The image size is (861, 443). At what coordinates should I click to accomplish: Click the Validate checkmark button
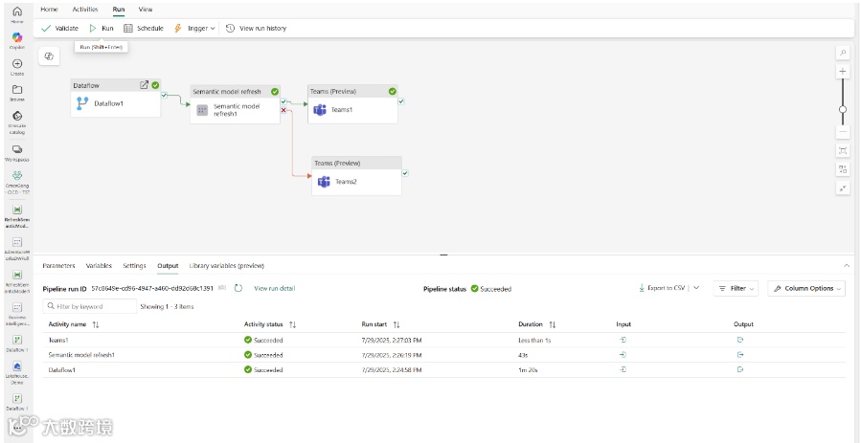pos(59,29)
